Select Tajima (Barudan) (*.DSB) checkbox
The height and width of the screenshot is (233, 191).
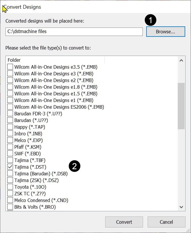click(10, 174)
